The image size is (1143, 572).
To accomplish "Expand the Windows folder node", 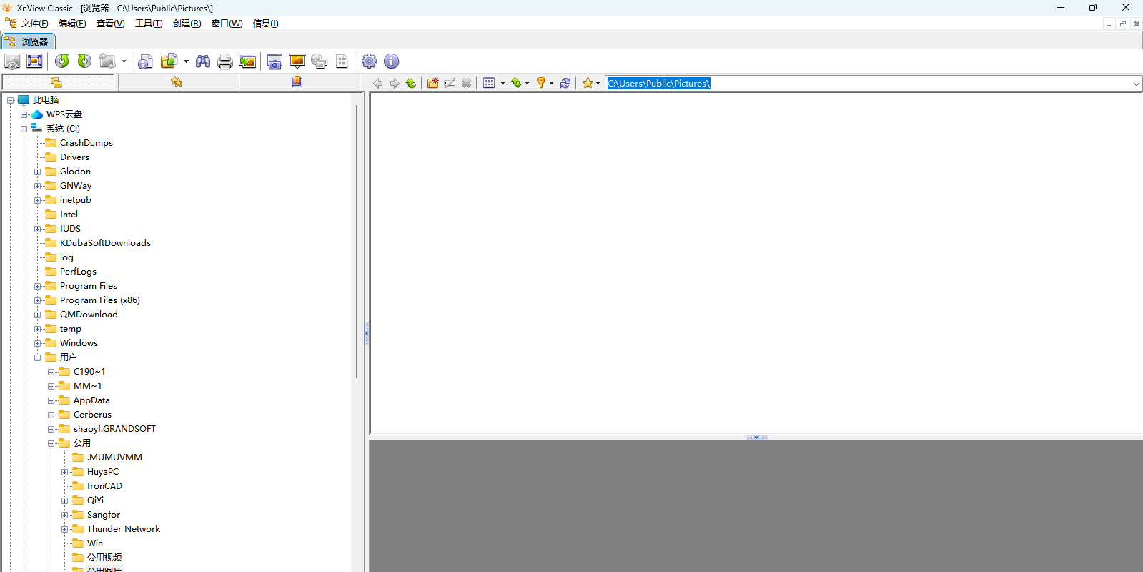I will tap(38, 343).
